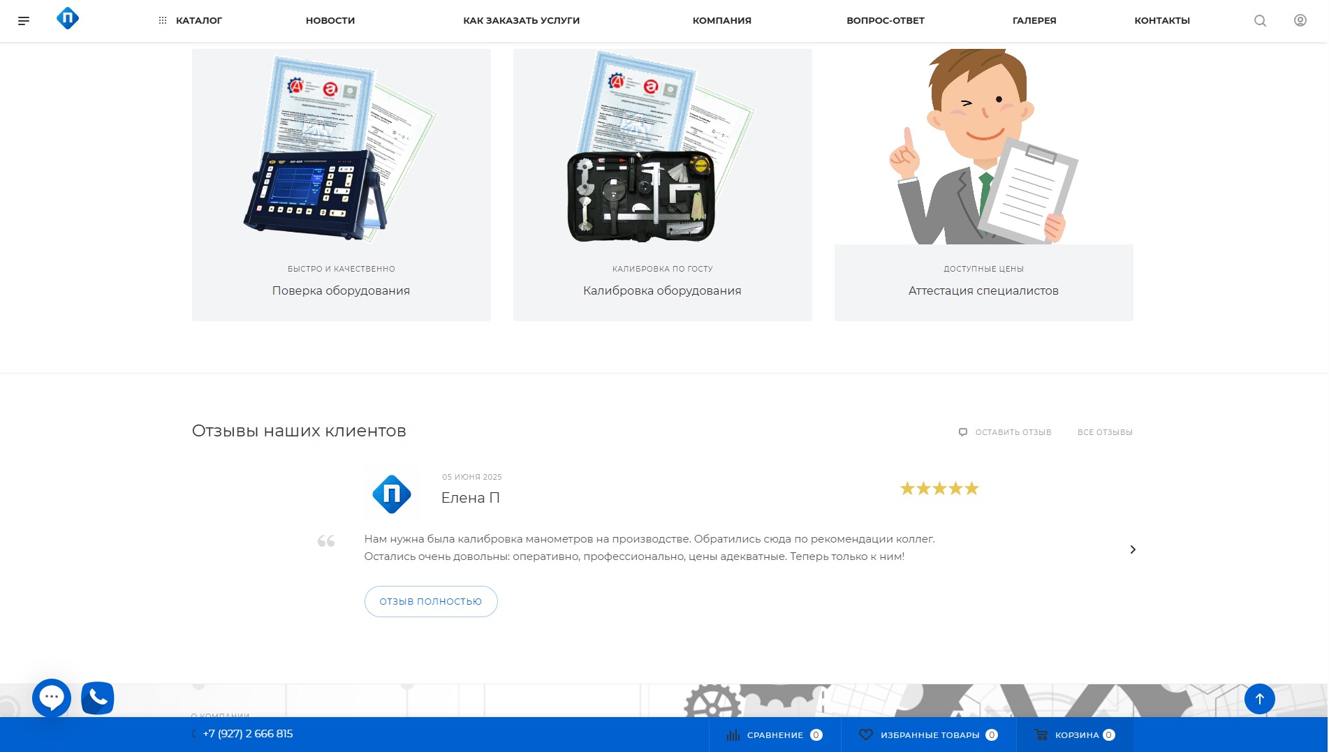This screenshot has width=1329, height=752.
Task: Show next review with right chevron
Action: click(x=1133, y=550)
